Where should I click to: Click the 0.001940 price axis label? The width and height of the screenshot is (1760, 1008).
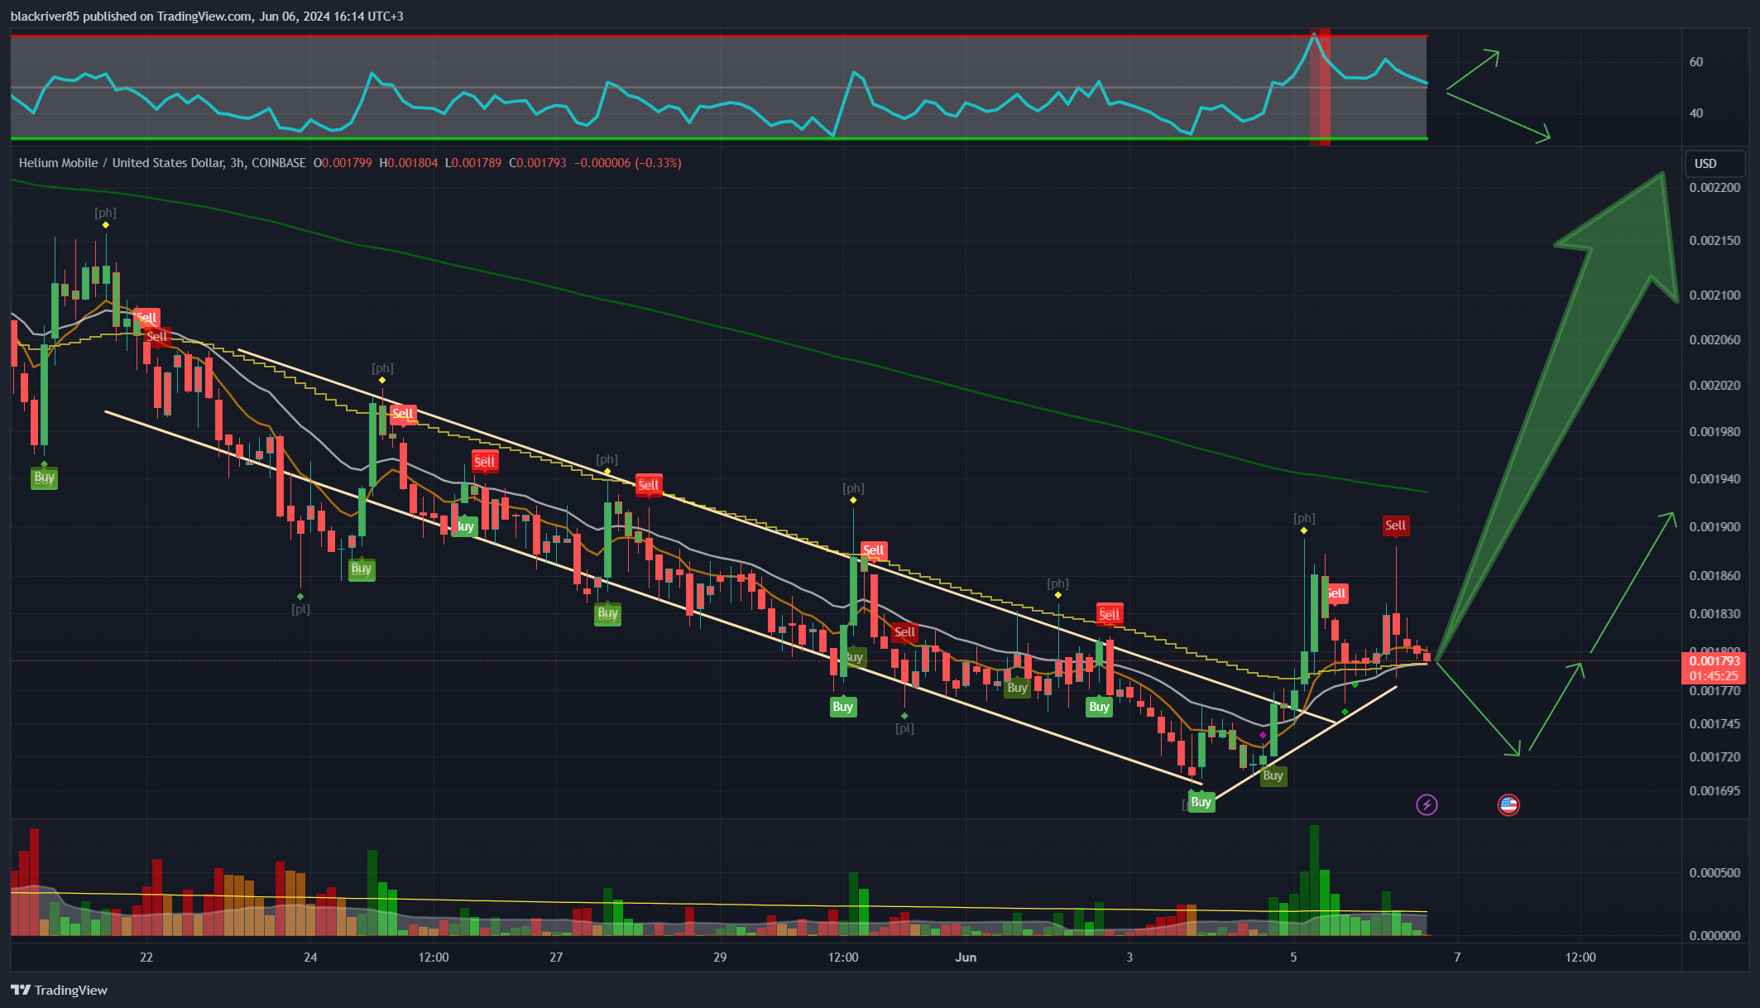pyautogui.click(x=1714, y=479)
